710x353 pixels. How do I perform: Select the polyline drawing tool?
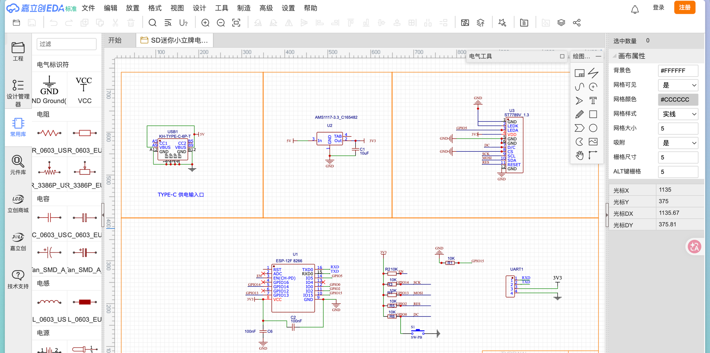tap(593, 73)
